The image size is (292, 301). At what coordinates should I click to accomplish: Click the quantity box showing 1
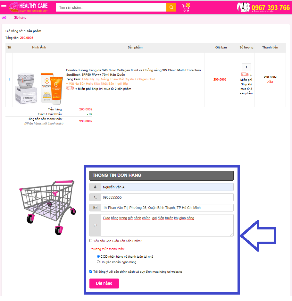coord(246,67)
